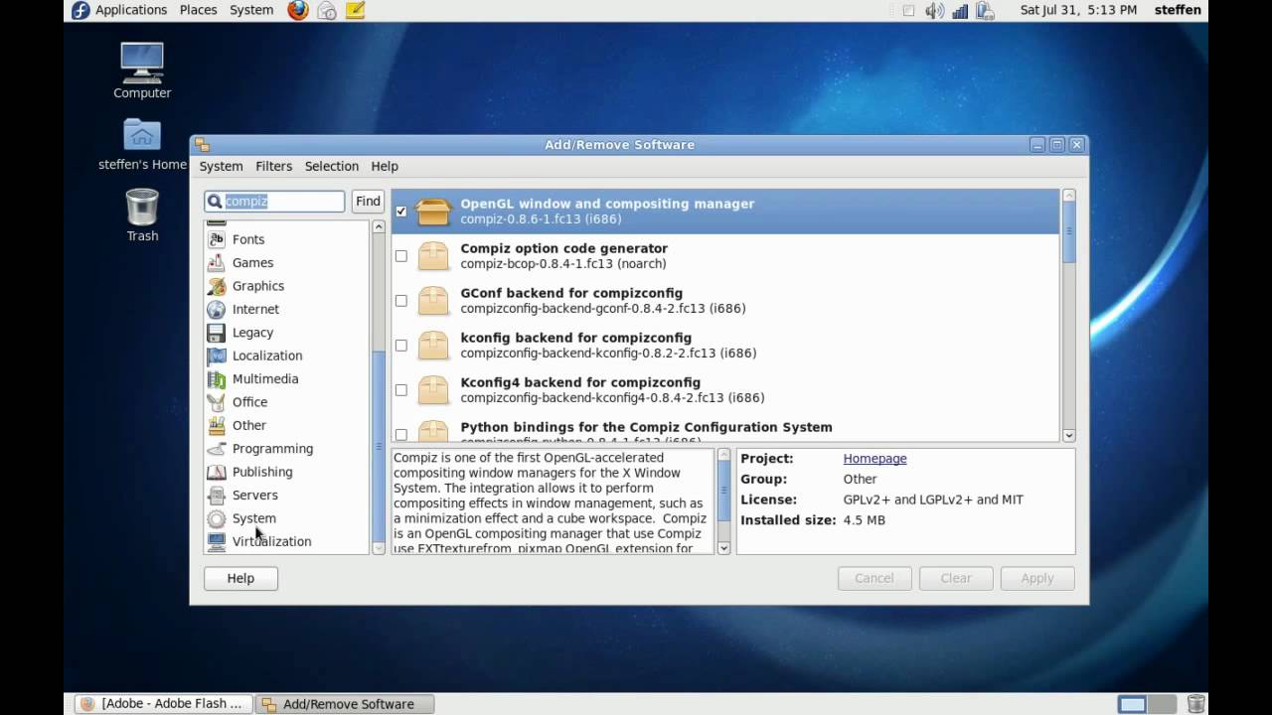Image resolution: width=1272 pixels, height=715 pixels.
Task: Open the Help menu in the menu bar
Action: [x=385, y=166]
